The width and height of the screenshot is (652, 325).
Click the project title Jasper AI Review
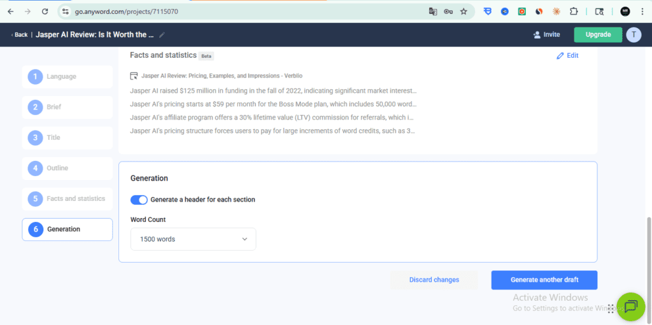pos(95,35)
